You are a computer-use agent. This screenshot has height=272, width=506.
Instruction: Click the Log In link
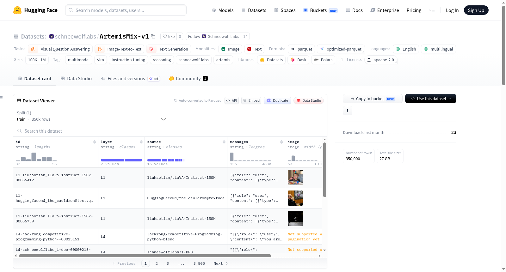[452, 10]
